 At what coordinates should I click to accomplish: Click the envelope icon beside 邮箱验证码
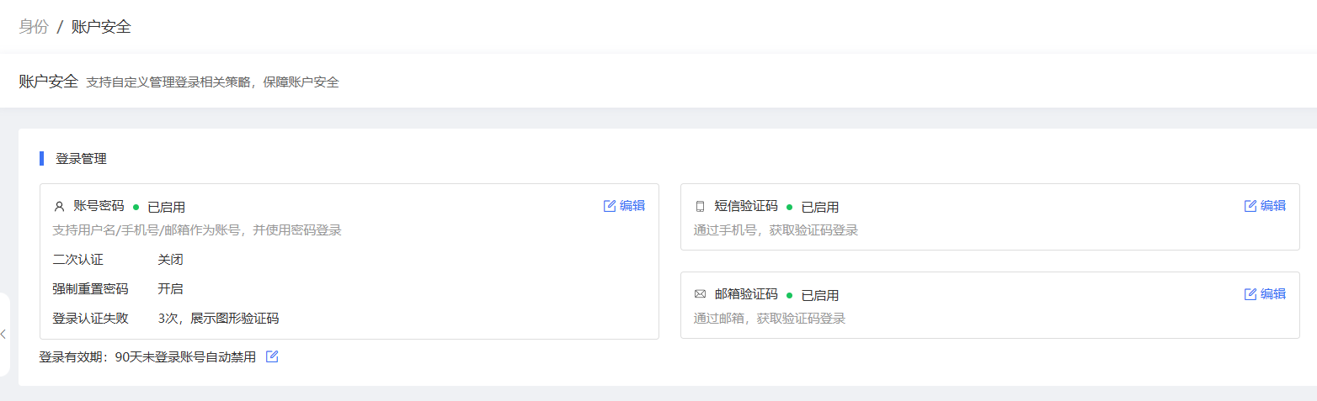tap(700, 294)
